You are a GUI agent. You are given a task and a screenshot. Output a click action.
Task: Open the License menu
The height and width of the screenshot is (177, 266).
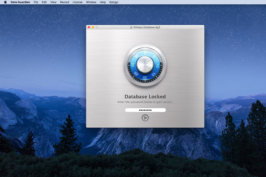click(x=77, y=2)
